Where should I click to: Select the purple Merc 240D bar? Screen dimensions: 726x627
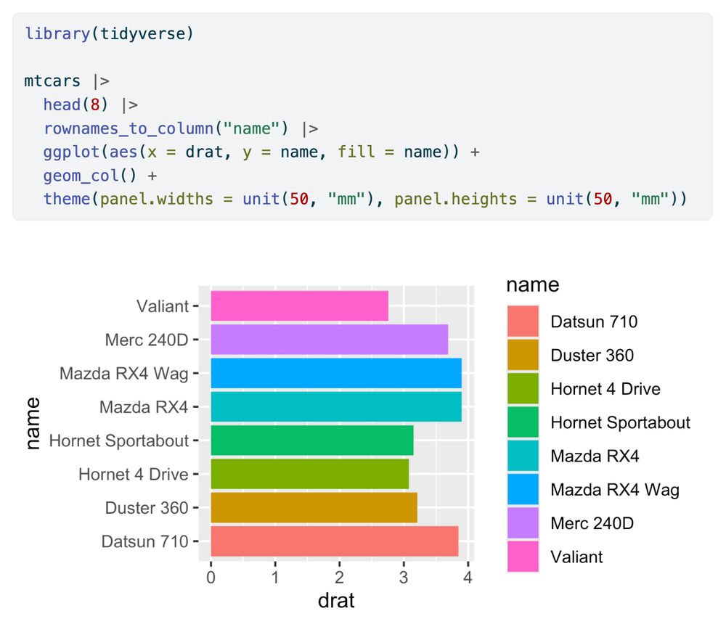pos(330,339)
